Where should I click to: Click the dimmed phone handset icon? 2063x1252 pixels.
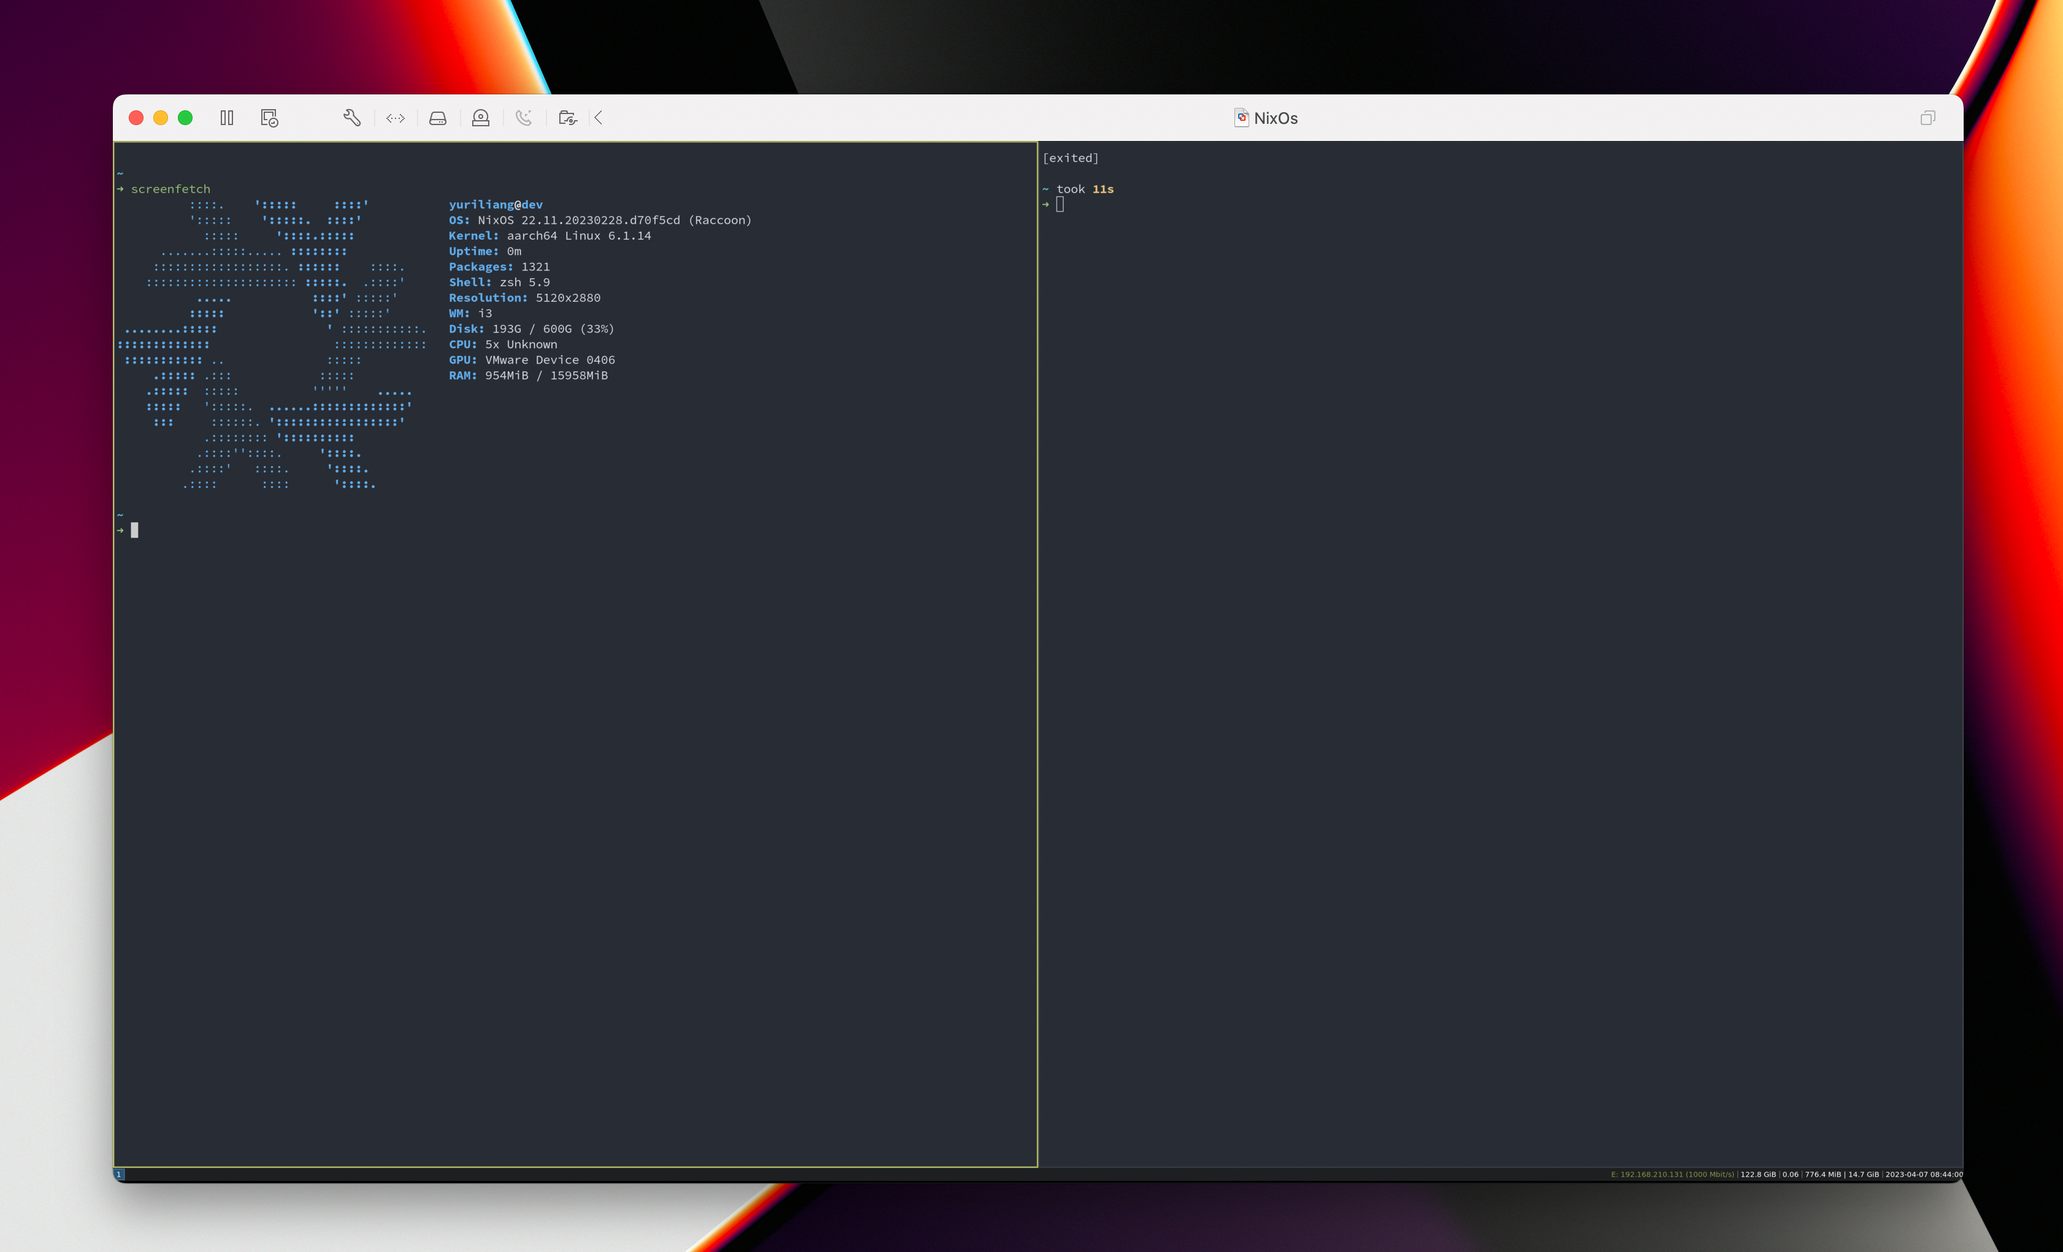[x=524, y=118]
